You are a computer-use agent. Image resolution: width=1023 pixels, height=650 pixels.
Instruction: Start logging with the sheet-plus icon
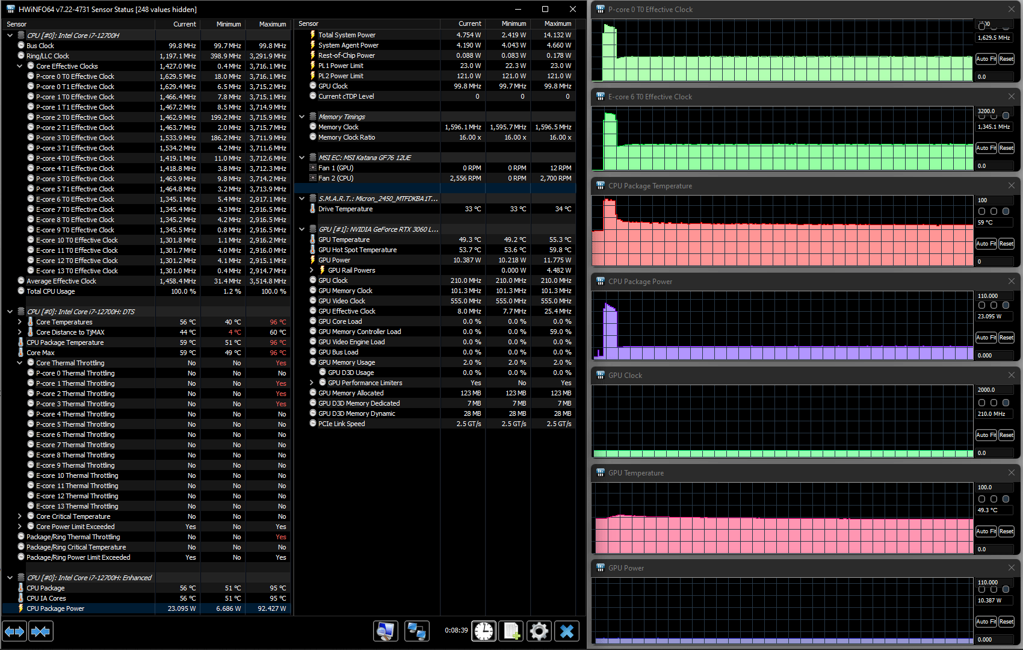[x=512, y=631]
